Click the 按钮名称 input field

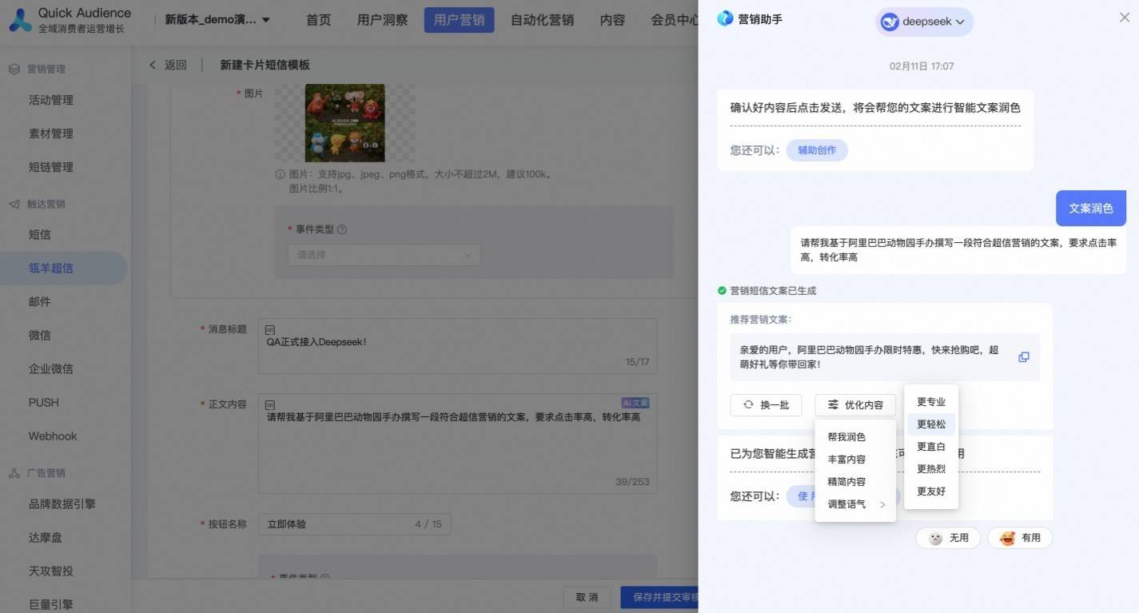click(x=354, y=524)
